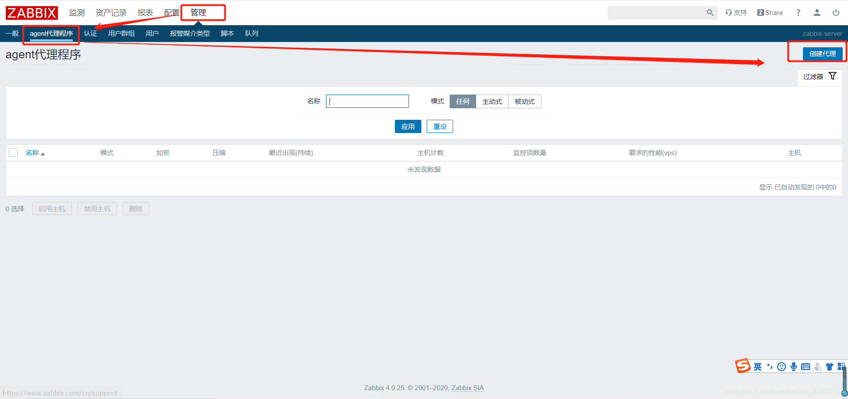Viewport: 848px width, 399px height.
Task: Click the 主机 column header
Action: (x=795, y=153)
